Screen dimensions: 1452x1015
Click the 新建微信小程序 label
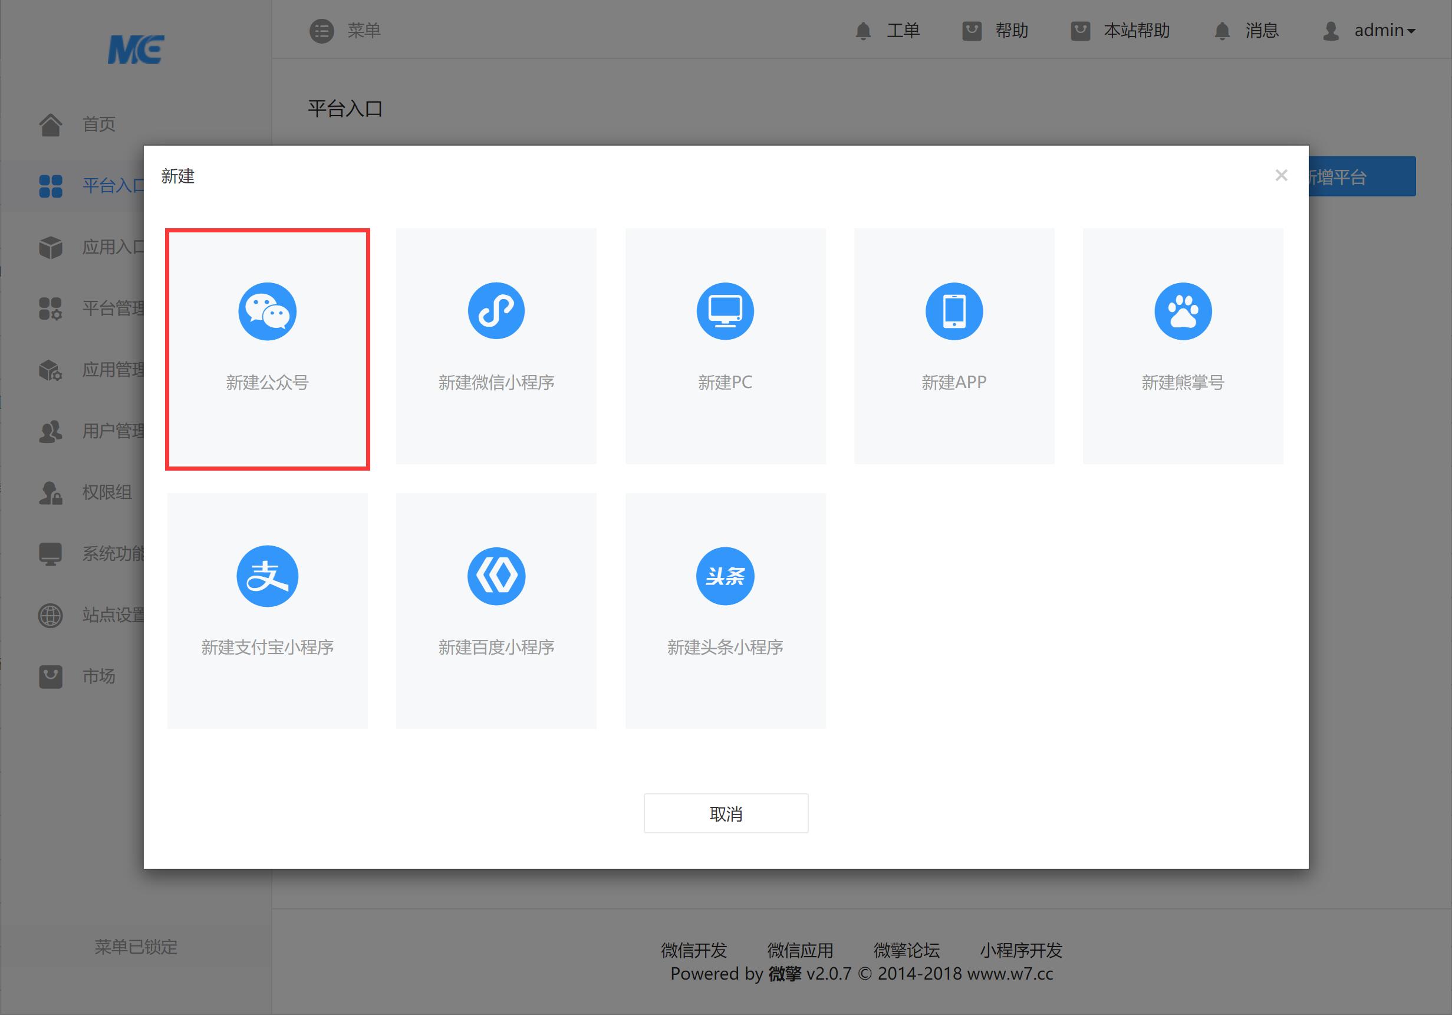click(x=496, y=382)
